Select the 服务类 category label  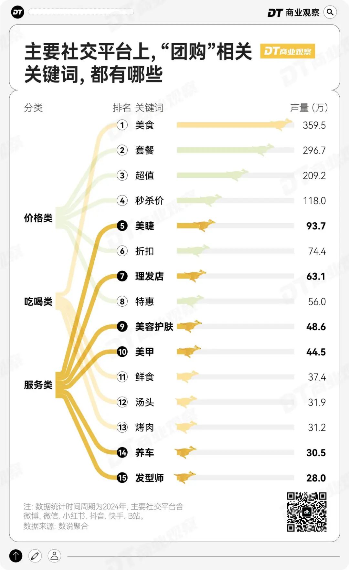pos(38,385)
